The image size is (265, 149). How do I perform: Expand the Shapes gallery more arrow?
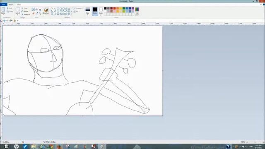(72, 14)
